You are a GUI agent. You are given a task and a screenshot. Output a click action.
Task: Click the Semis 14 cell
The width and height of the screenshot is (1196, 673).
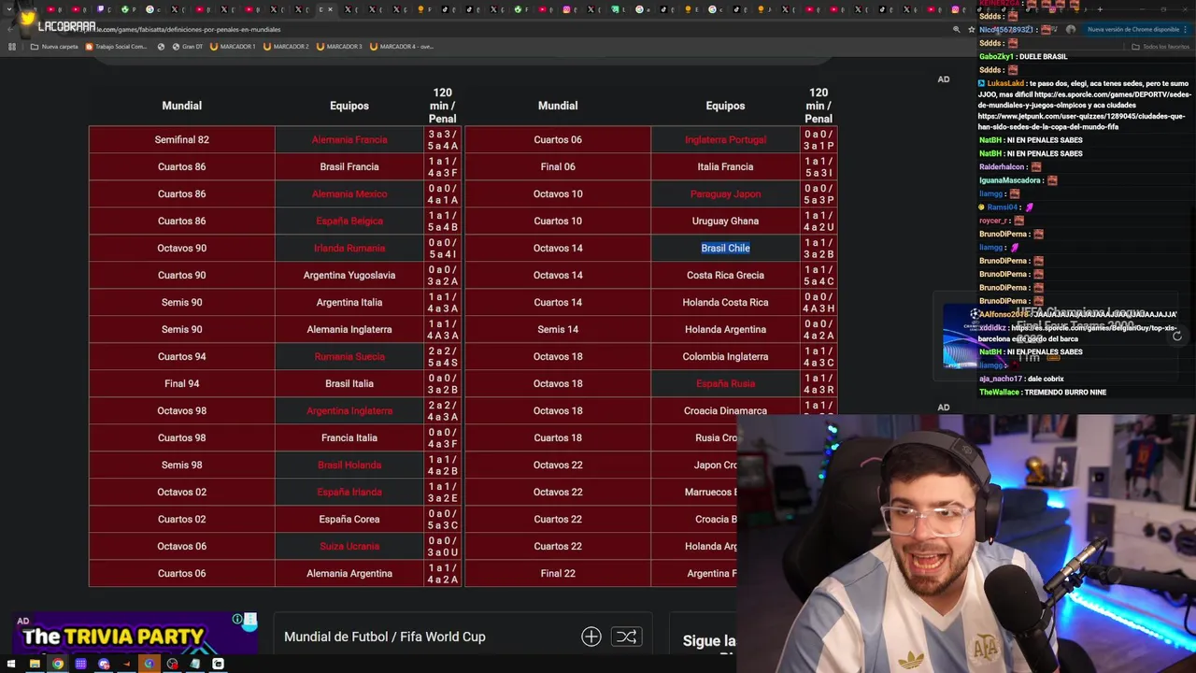point(558,329)
